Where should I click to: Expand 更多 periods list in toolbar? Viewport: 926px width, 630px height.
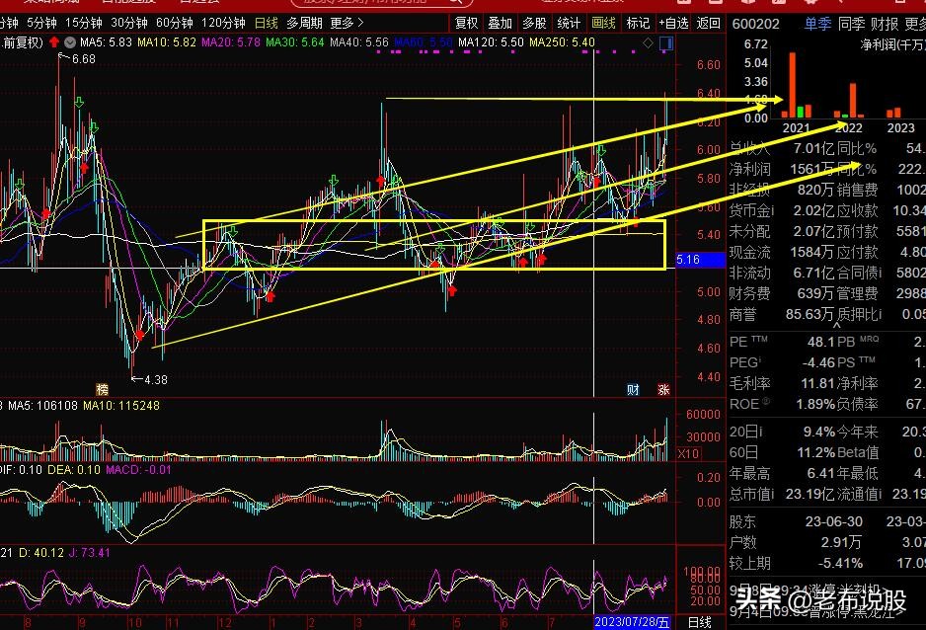(x=347, y=23)
